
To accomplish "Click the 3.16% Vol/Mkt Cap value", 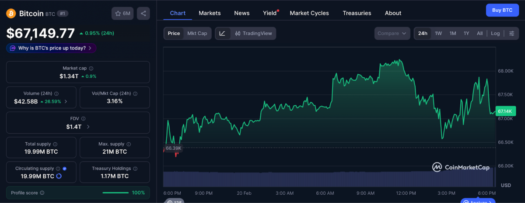I will [115, 101].
